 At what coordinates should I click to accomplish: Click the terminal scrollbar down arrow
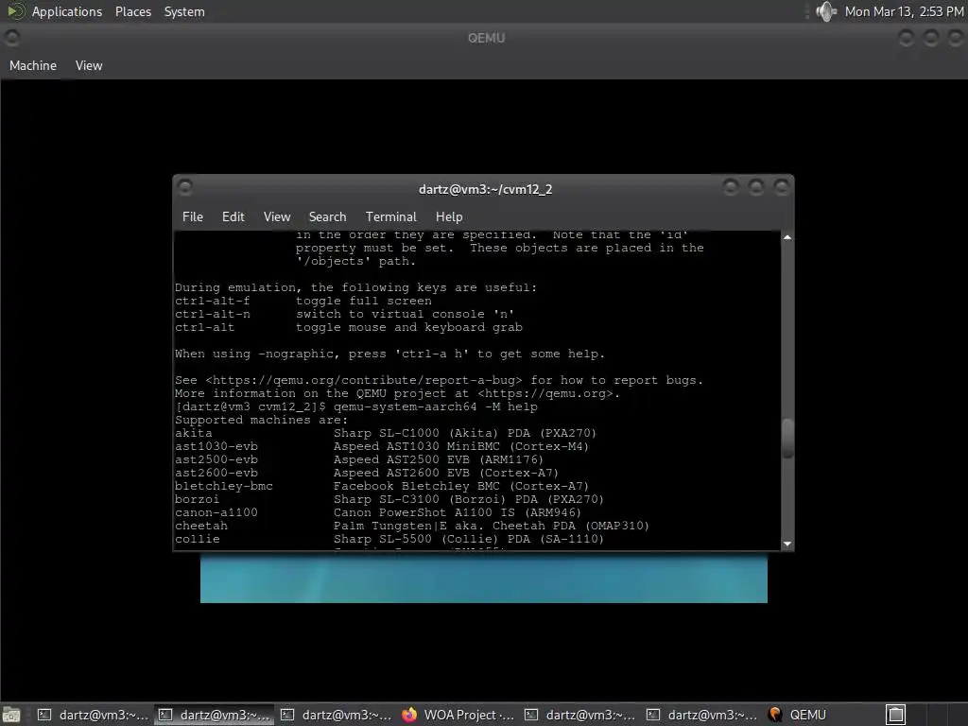[787, 544]
